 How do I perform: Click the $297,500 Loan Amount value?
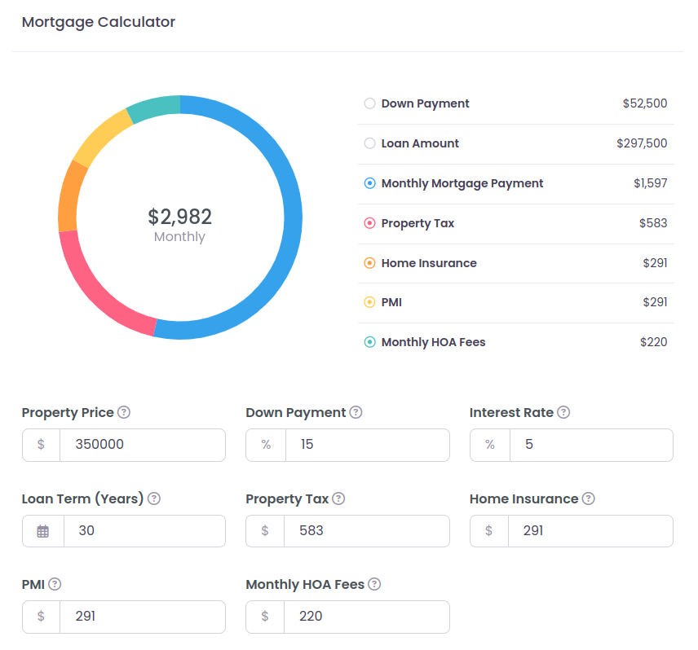pyautogui.click(x=642, y=143)
